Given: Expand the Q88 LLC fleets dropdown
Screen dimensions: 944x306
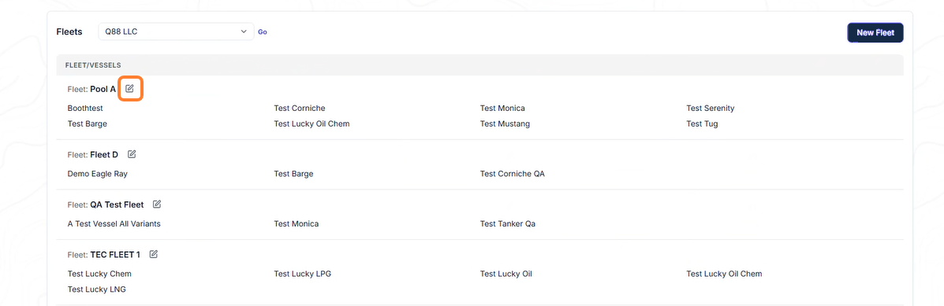Looking at the screenshot, I should 176,31.
